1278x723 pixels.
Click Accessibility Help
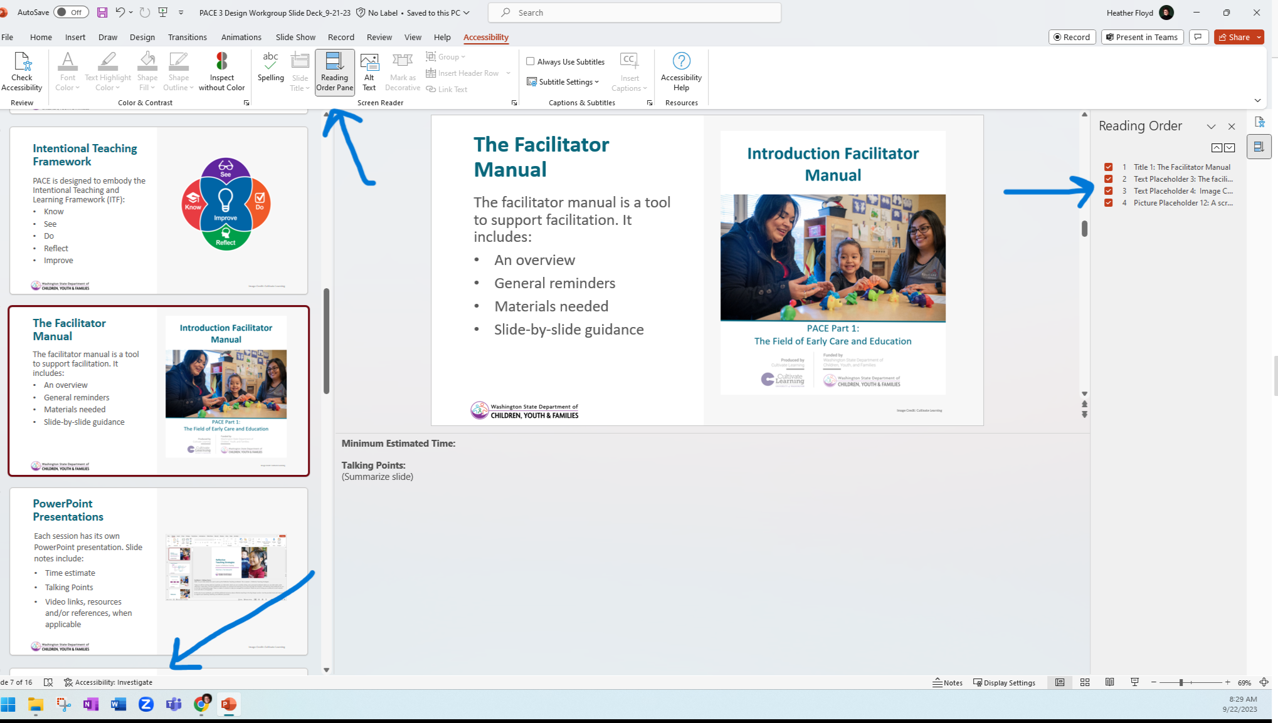pos(681,71)
